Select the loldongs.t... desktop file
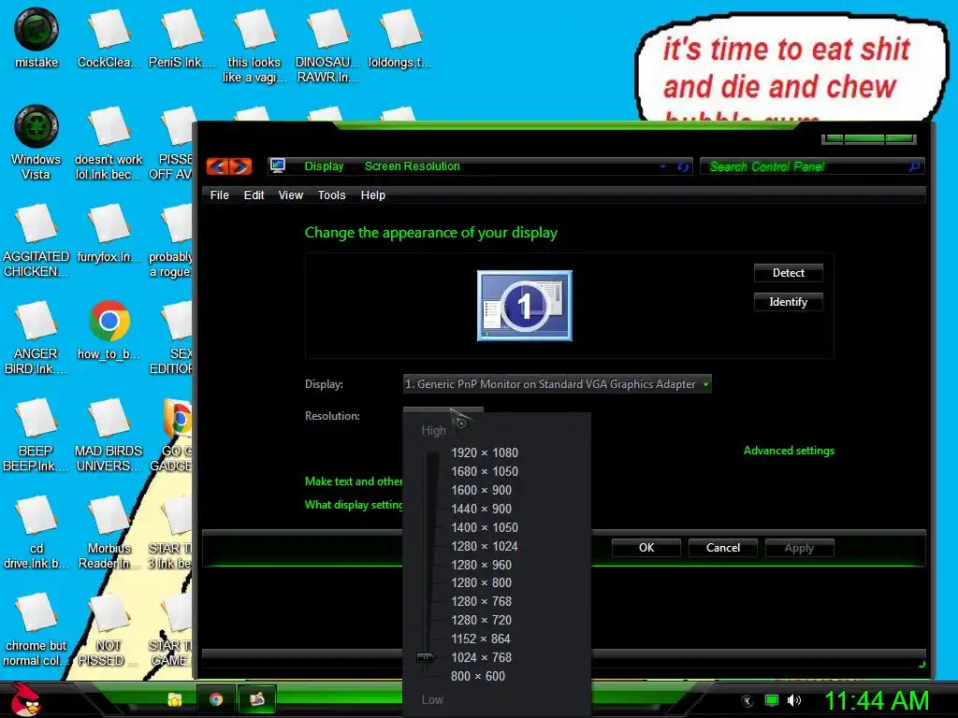Viewport: 958px width, 718px height. click(400, 37)
